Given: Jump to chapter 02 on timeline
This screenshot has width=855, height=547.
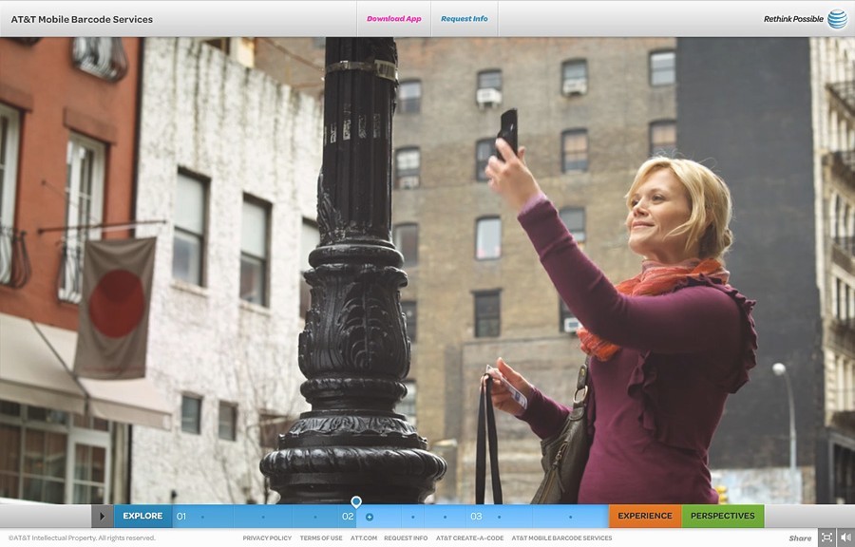Looking at the screenshot, I should [x=348, y=517].
